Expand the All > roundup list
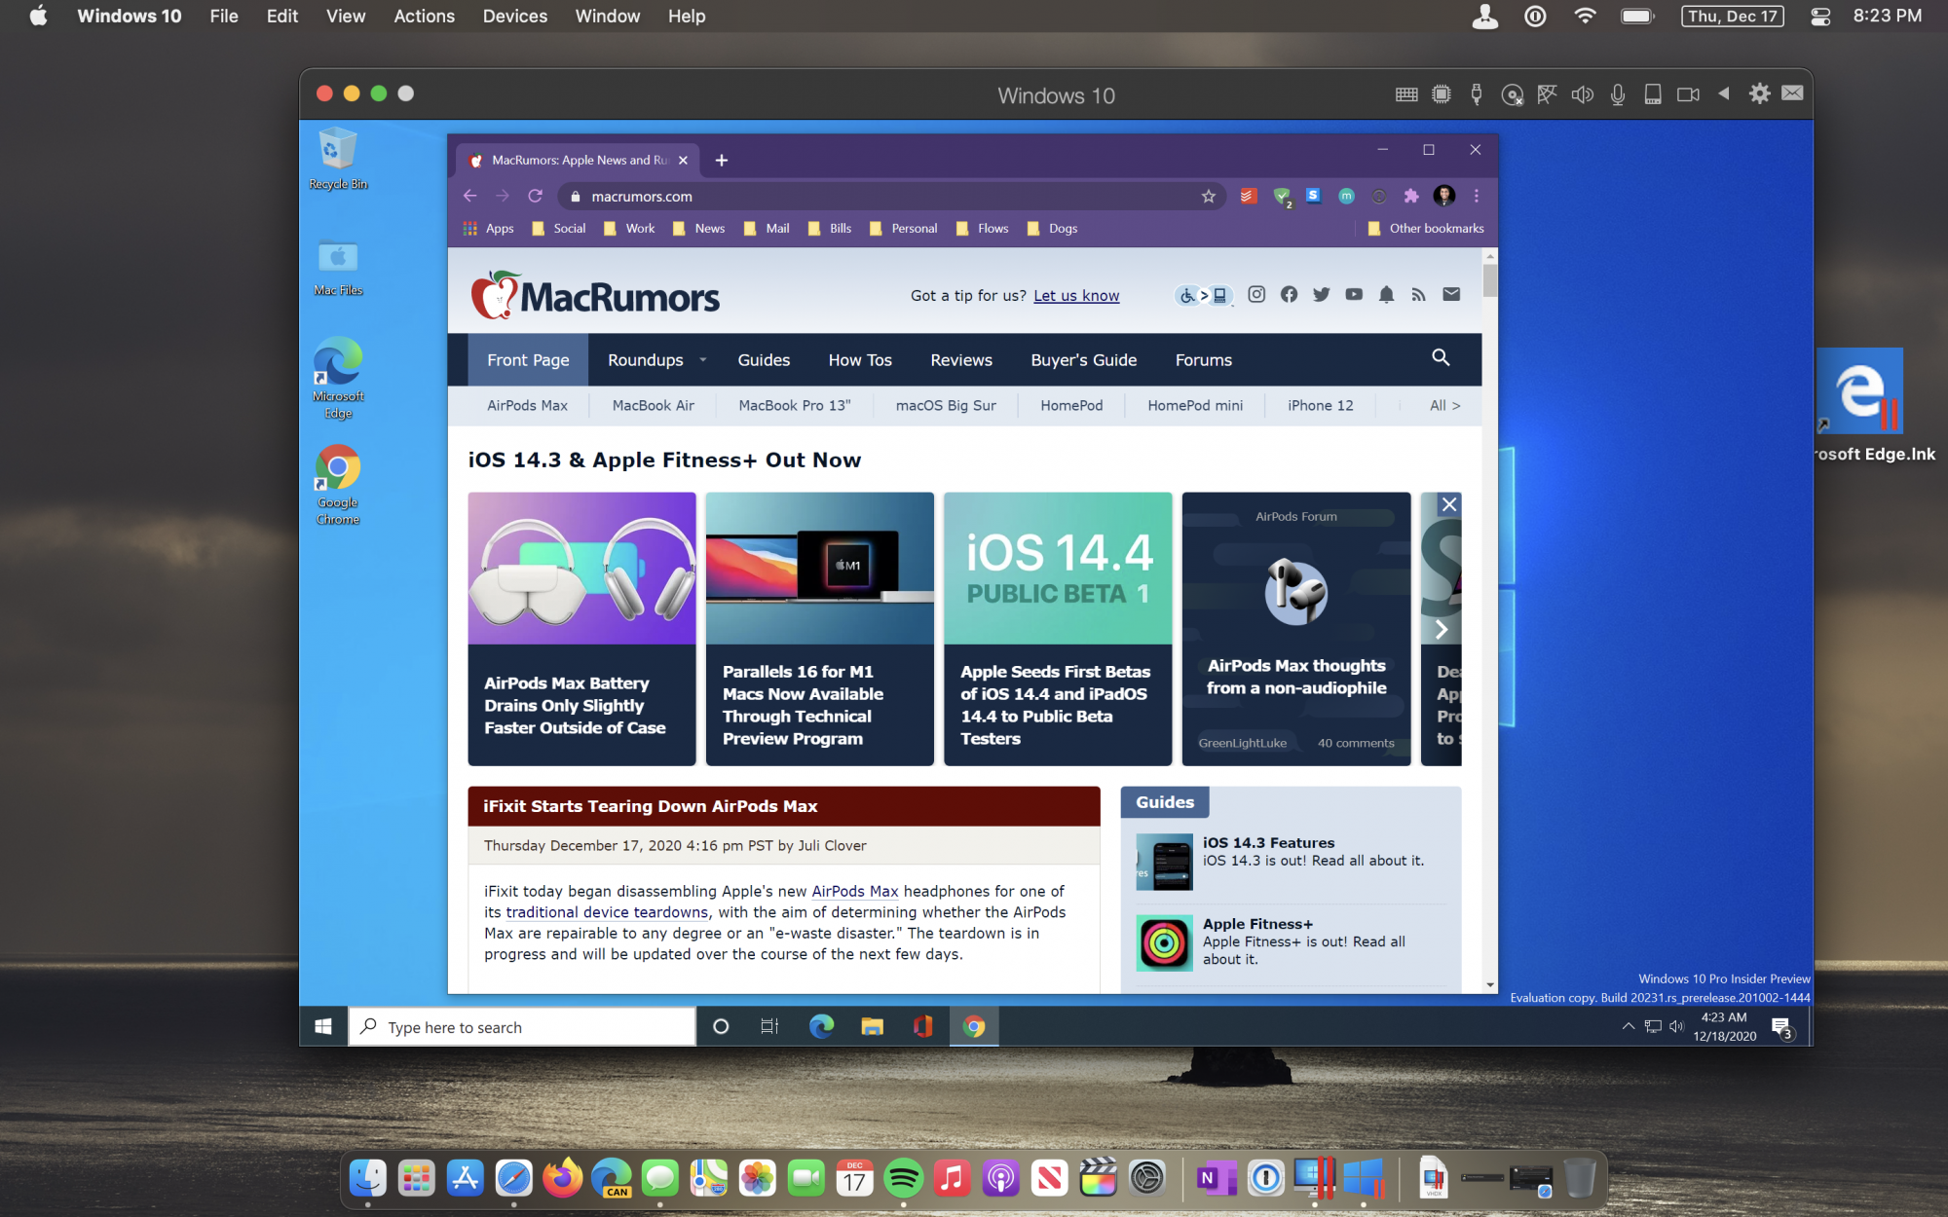The width and height of the screenshot is (1948, 1217). (x=1444, y=406)
